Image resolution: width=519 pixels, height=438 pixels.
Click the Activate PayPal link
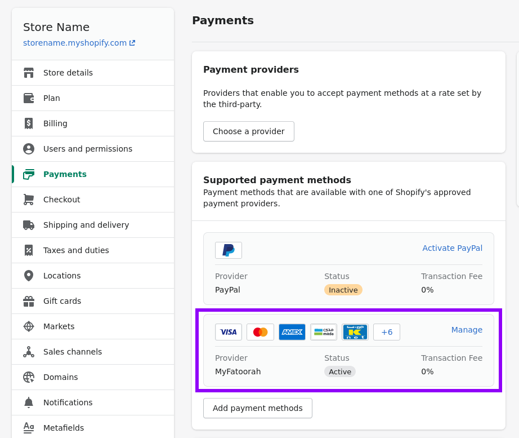452,248
